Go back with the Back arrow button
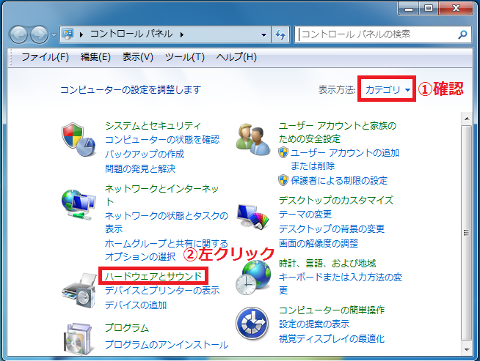480x361 pixels. [x=18, y=34]
